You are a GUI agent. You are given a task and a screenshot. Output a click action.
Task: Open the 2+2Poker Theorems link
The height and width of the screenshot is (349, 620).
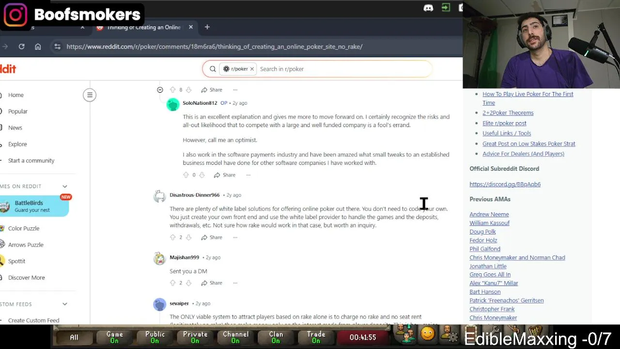click(508, 113)
